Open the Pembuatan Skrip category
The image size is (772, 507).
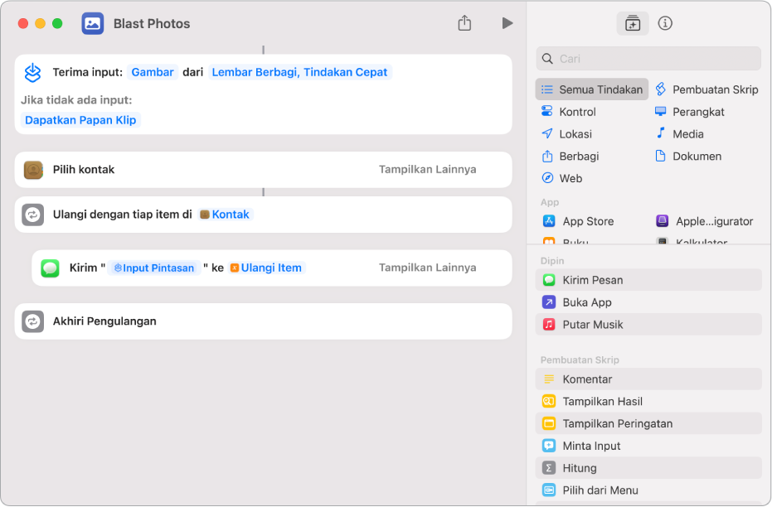[707, 89]
